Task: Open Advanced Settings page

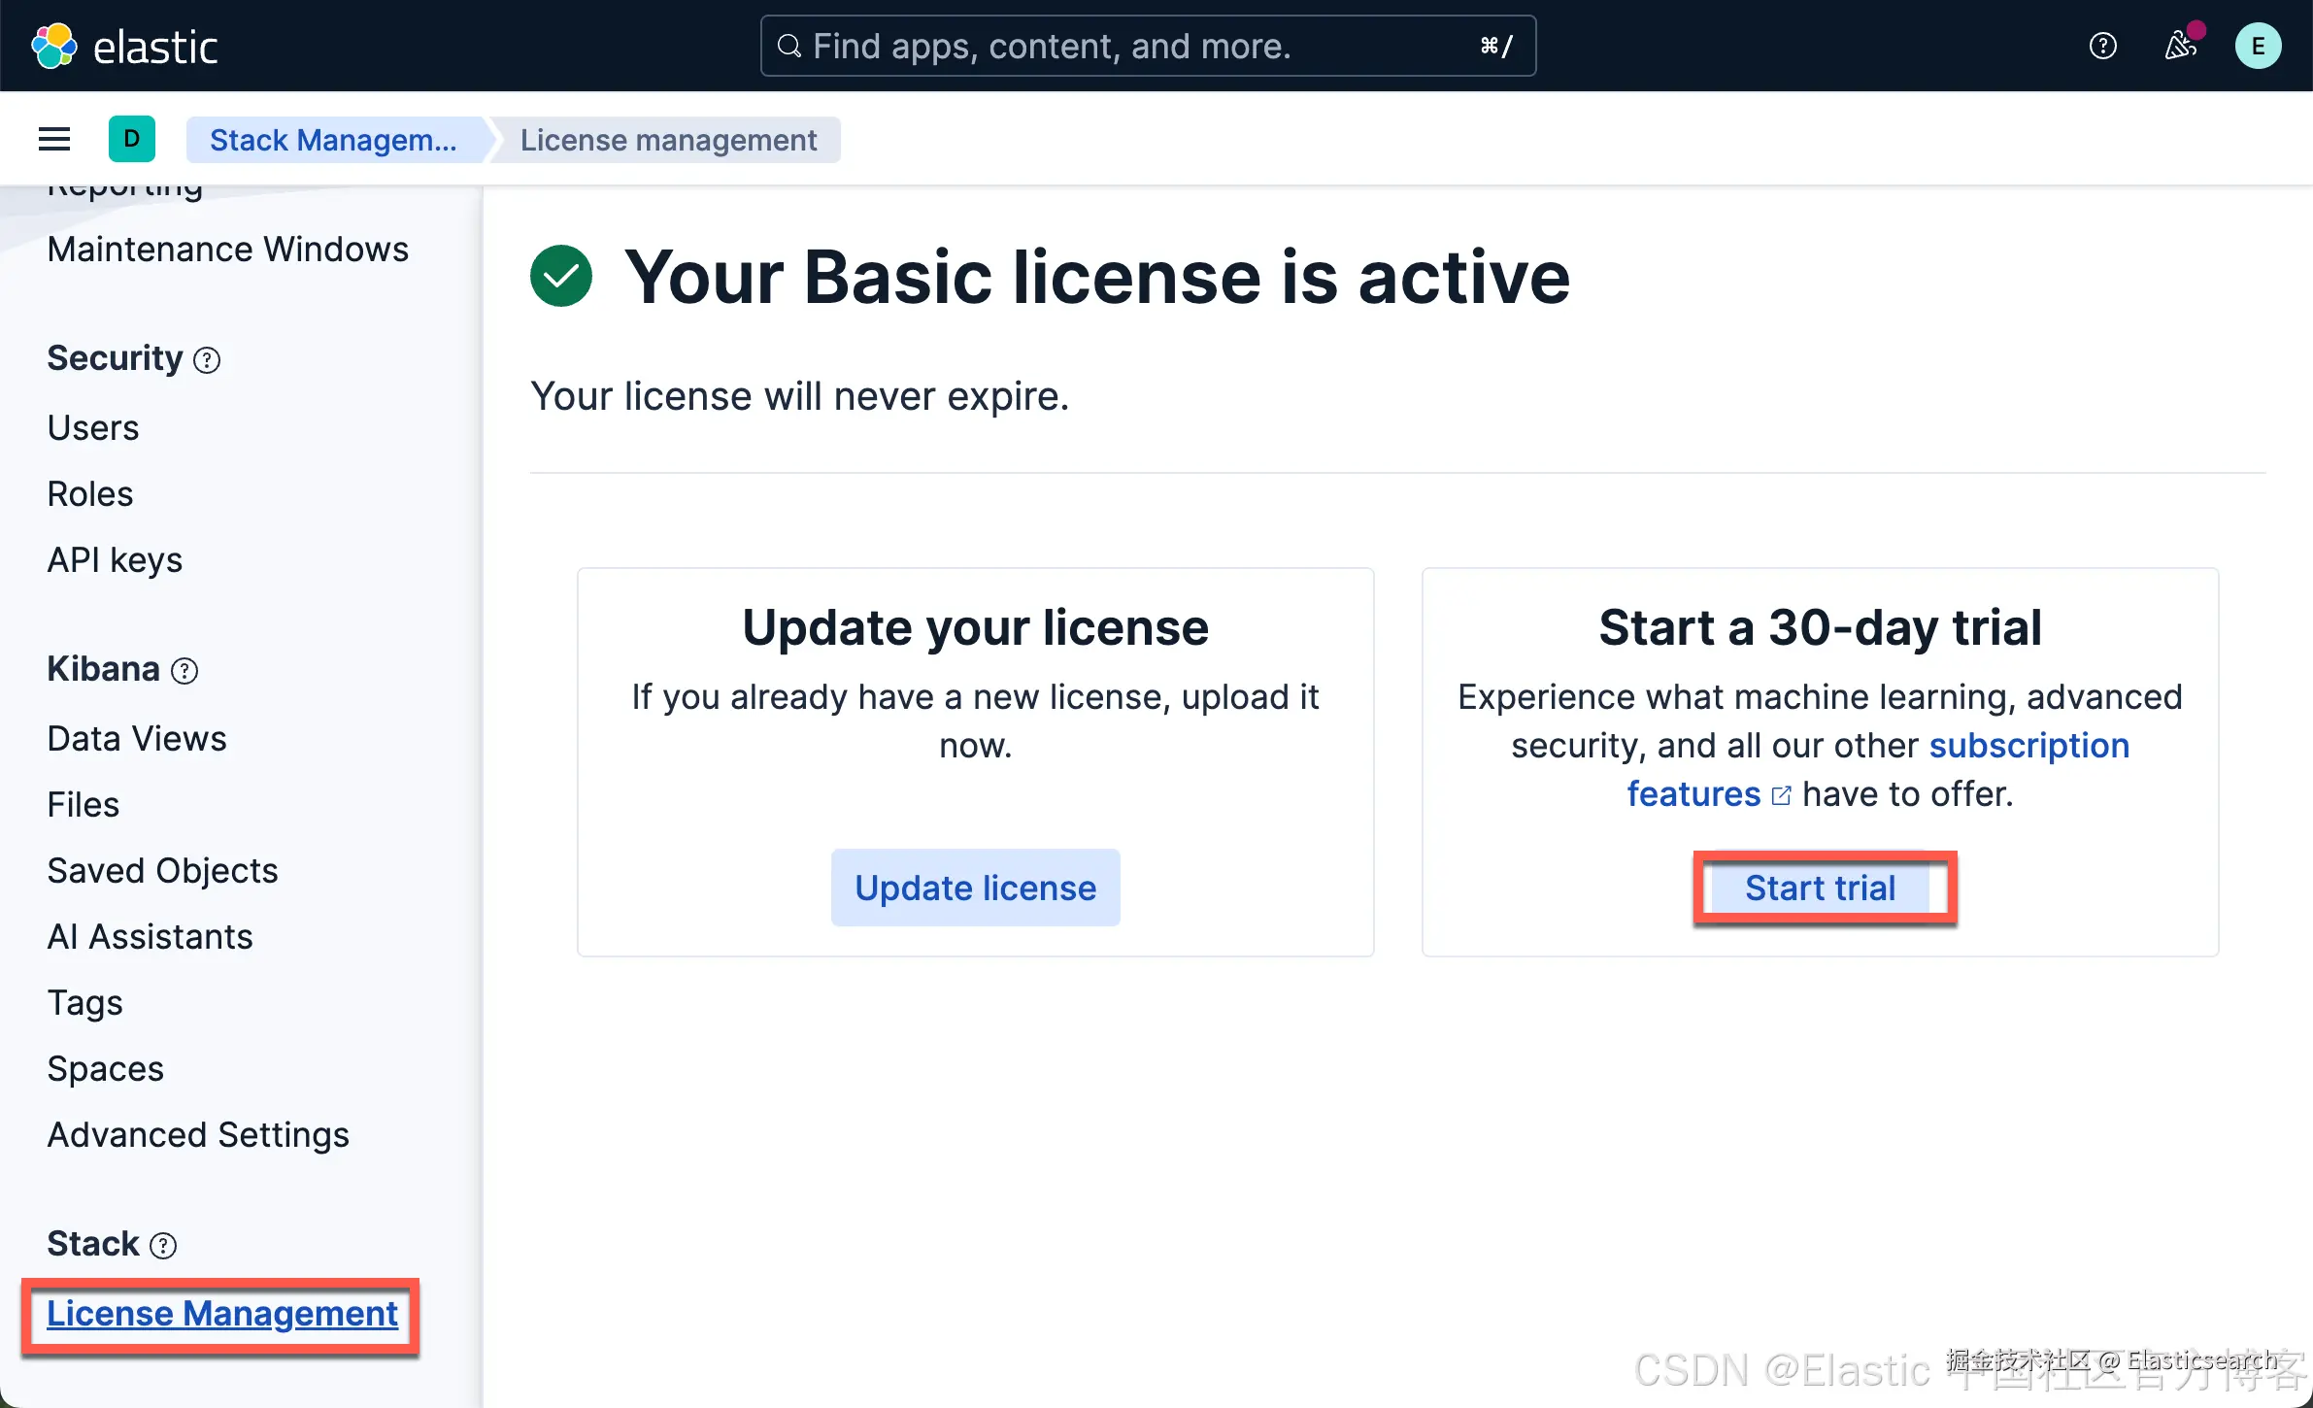Action: (198, 1135)
